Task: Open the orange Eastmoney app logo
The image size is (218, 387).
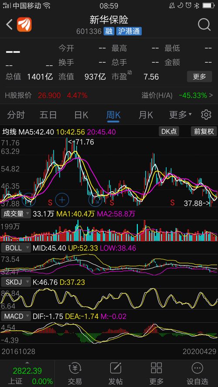Action: tap(24, 25)
